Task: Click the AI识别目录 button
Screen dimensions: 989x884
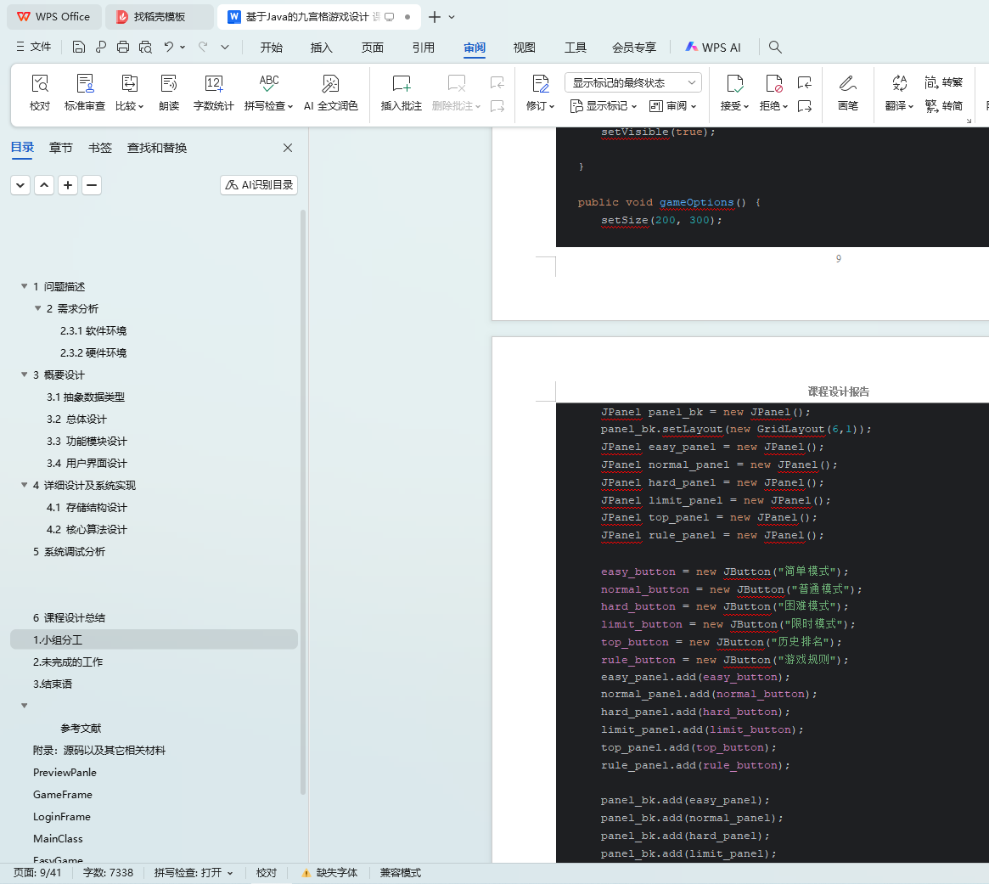Action: [259, 185]
